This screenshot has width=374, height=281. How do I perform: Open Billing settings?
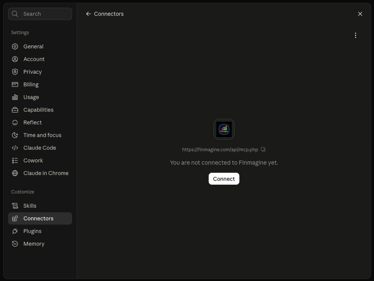pyautogui.click(x=40, y=84)
